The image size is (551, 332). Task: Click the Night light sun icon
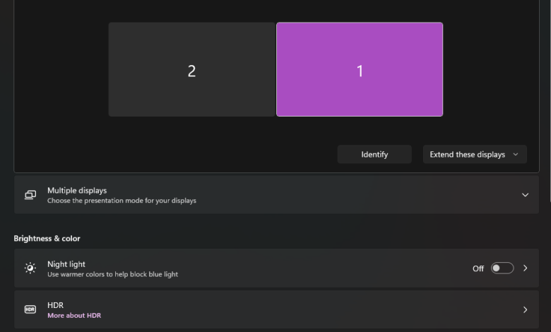(x=30, y=268)
